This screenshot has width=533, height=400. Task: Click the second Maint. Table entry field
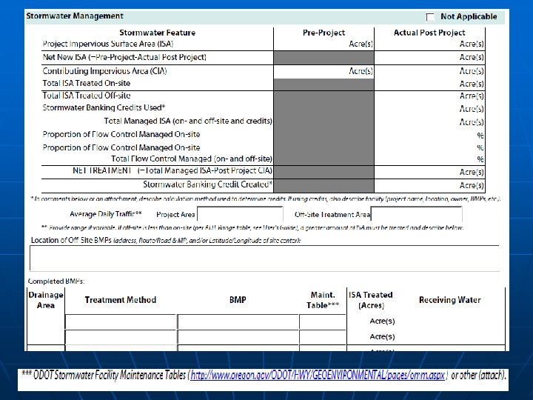(323, 337)
